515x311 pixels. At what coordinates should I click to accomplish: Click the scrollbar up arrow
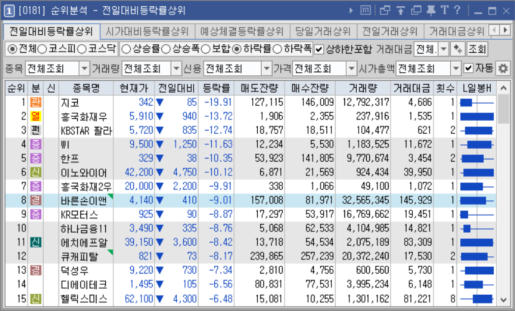(x=503, y=88)
